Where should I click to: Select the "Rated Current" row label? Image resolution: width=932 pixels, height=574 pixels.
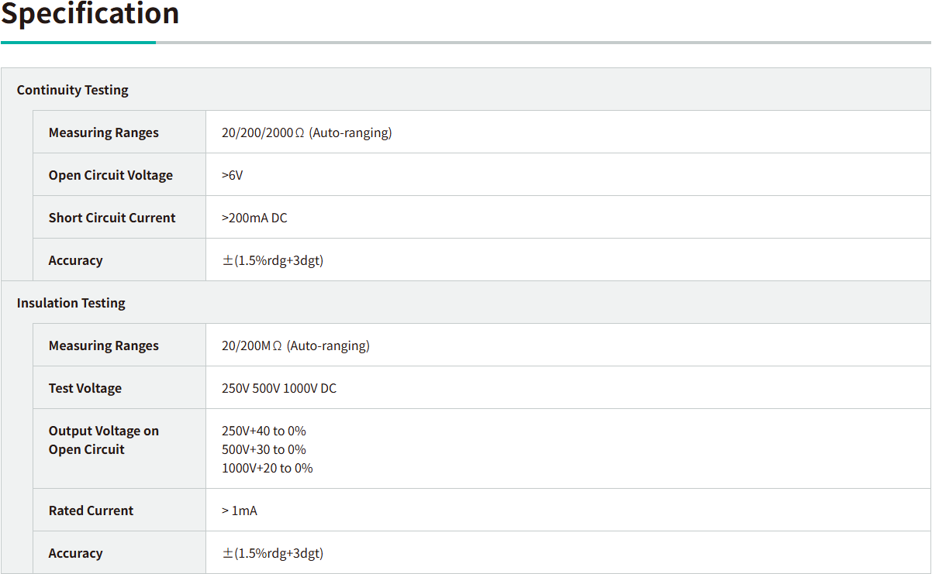(91, 510)
